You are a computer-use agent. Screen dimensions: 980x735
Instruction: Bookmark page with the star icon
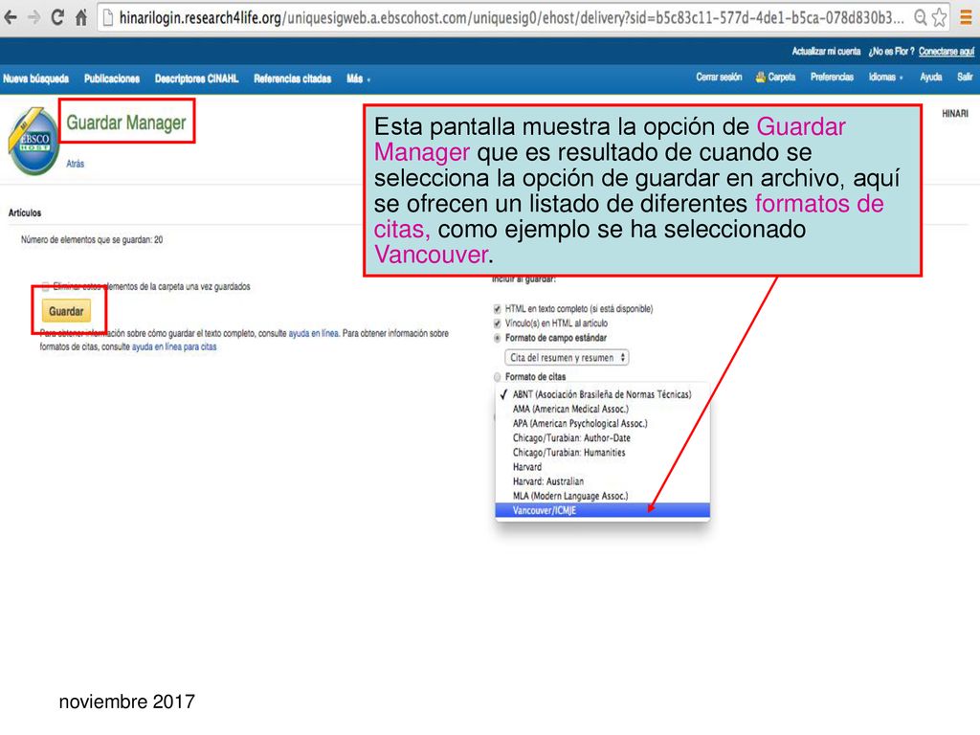point(939,17)
